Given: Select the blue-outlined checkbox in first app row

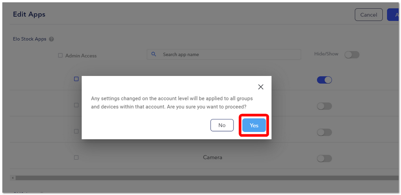Looking at the screenshot, I should (x=76, y=79).
